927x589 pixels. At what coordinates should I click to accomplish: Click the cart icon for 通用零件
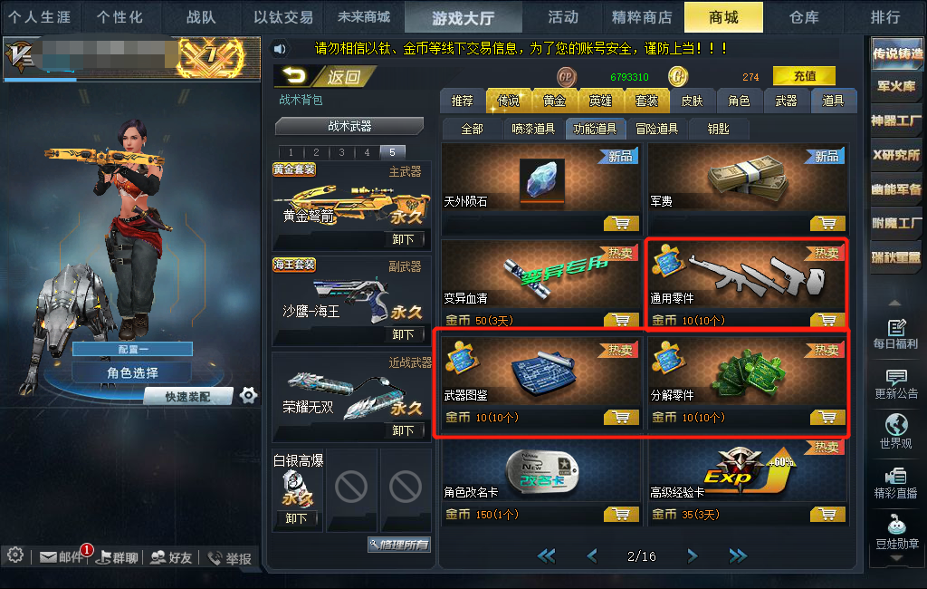pyautogui.click(x=827, y=320)
